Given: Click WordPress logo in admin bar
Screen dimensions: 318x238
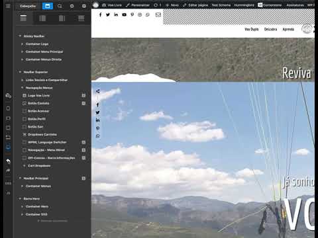Looking at the screenshot, I should [x=95, y=5].
